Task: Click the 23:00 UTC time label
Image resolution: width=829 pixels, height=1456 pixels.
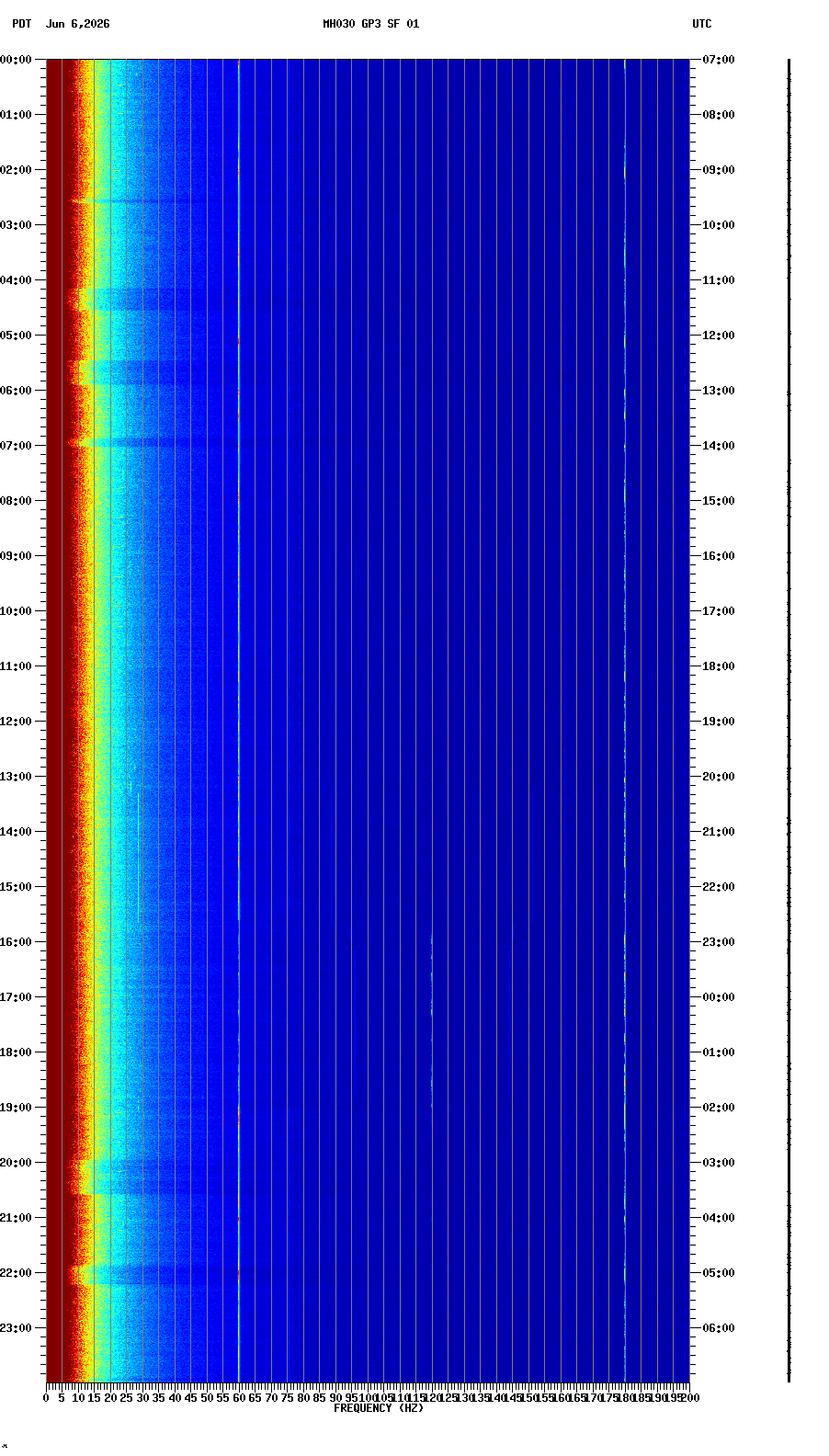Action: click(719, 942)
